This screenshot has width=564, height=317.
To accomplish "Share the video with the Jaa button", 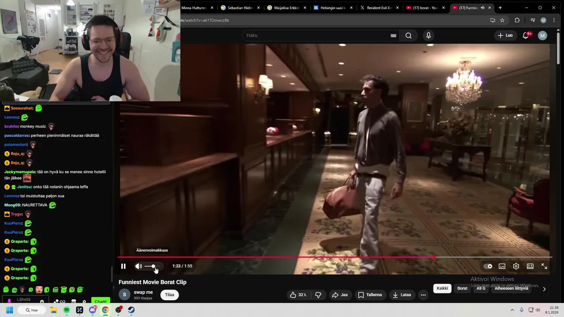I will tap(340, 295).
